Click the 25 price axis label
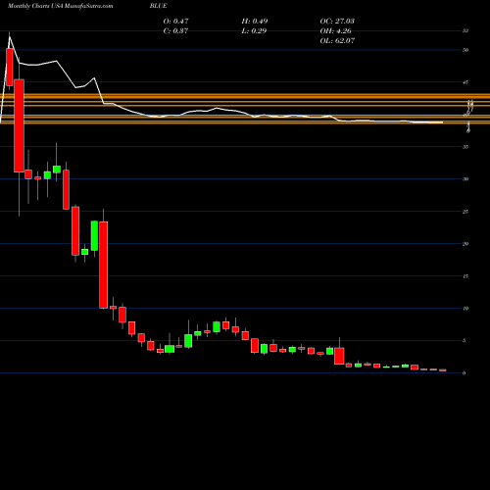Viewport: 490px width, 490px height. coord(465,212)
